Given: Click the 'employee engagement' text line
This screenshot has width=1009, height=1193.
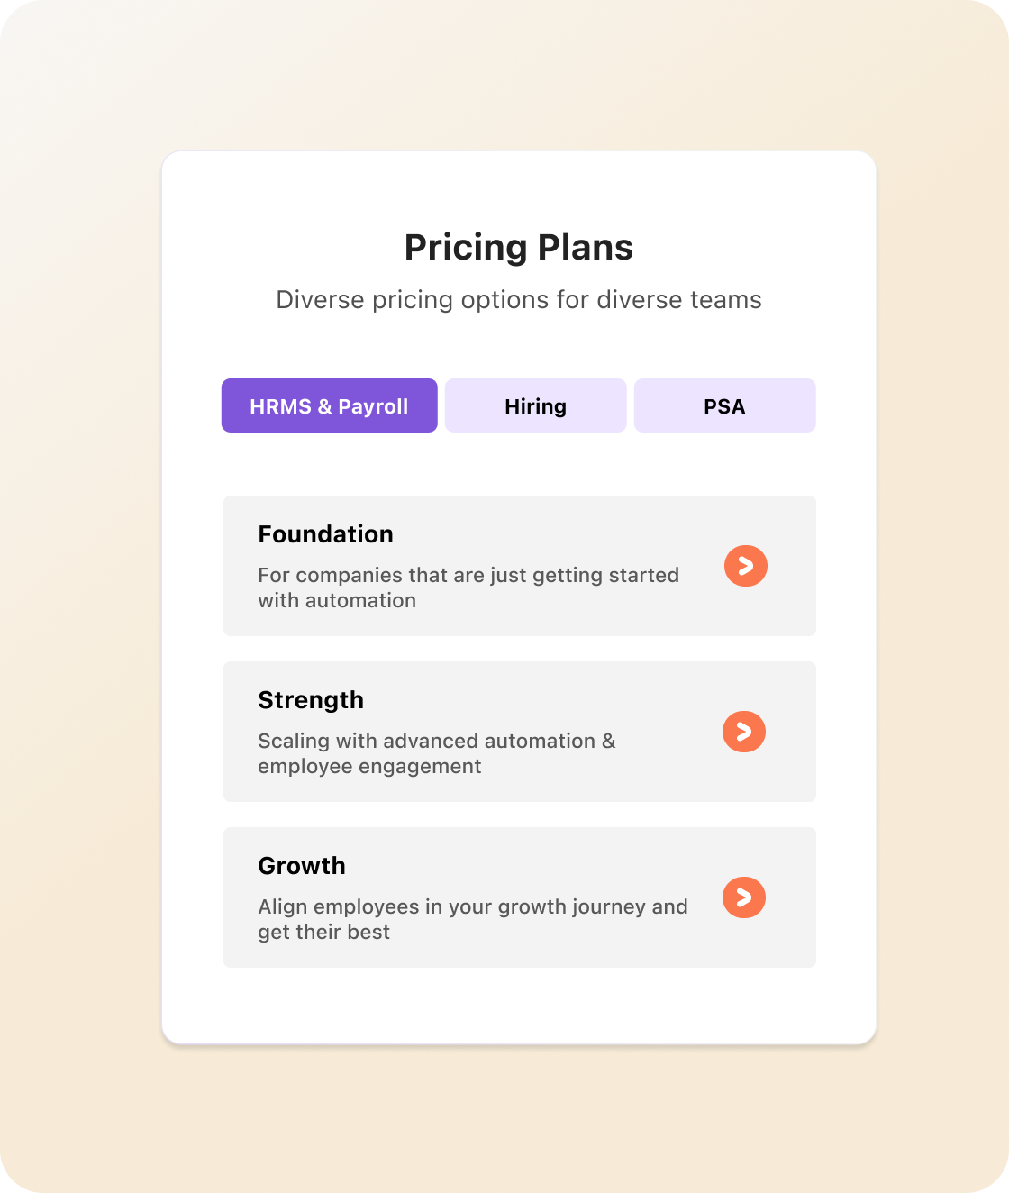Looking at the screenshot, I should click(x=369, y=766).
